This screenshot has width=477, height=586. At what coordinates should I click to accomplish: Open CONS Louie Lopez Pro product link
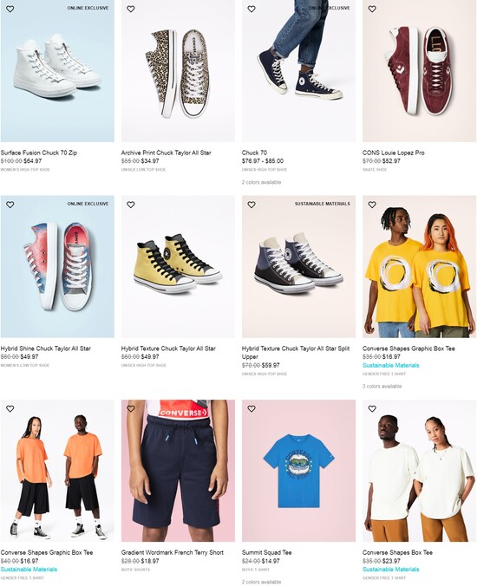(393, 153)
